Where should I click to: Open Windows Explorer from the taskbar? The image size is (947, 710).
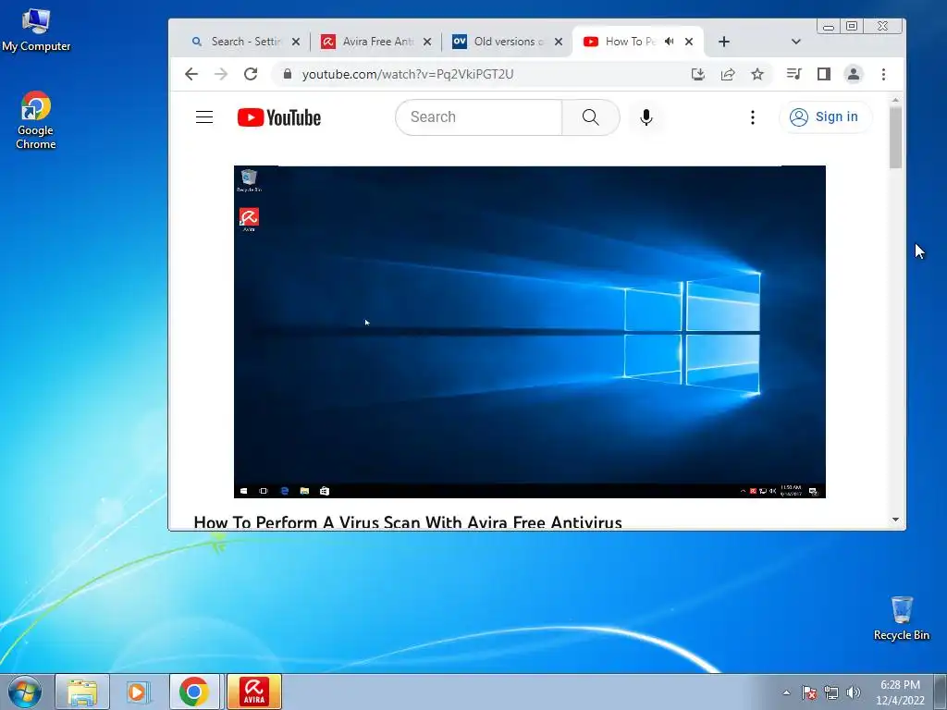(82, 692)
